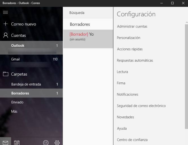Click the plus icon for new mail
The width and height of the screenshot is (188, 145).
5,24
